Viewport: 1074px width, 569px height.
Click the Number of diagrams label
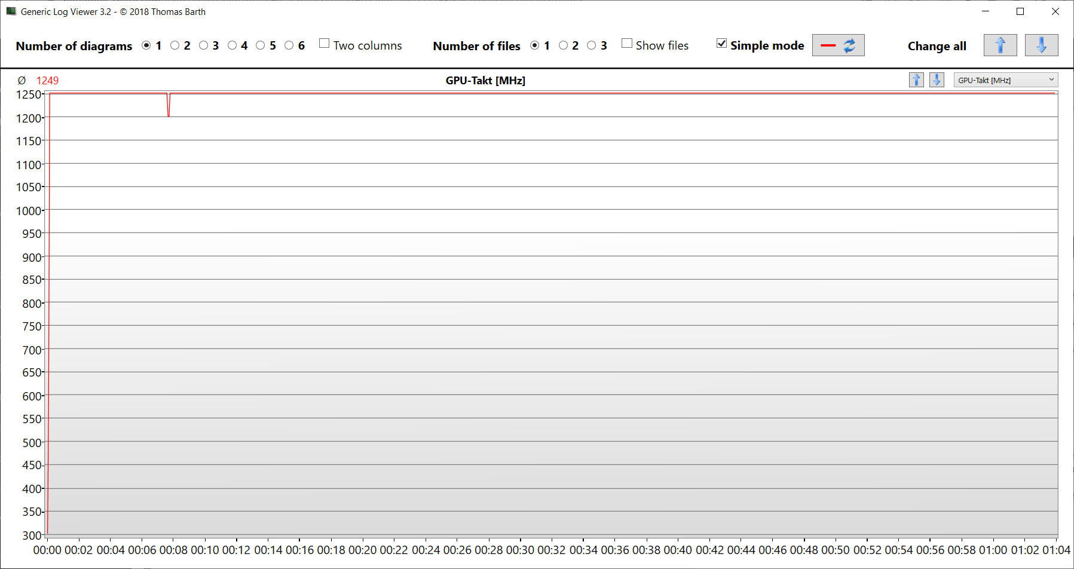pyautogui.click(x=74, y=46)
